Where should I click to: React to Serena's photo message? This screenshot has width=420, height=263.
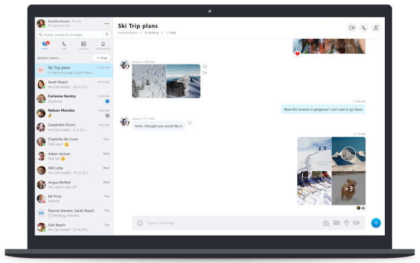[205, 66]
